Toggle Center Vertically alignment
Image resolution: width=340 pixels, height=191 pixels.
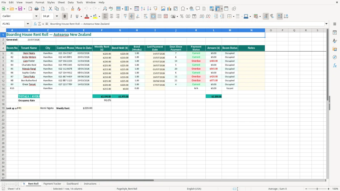131,16
